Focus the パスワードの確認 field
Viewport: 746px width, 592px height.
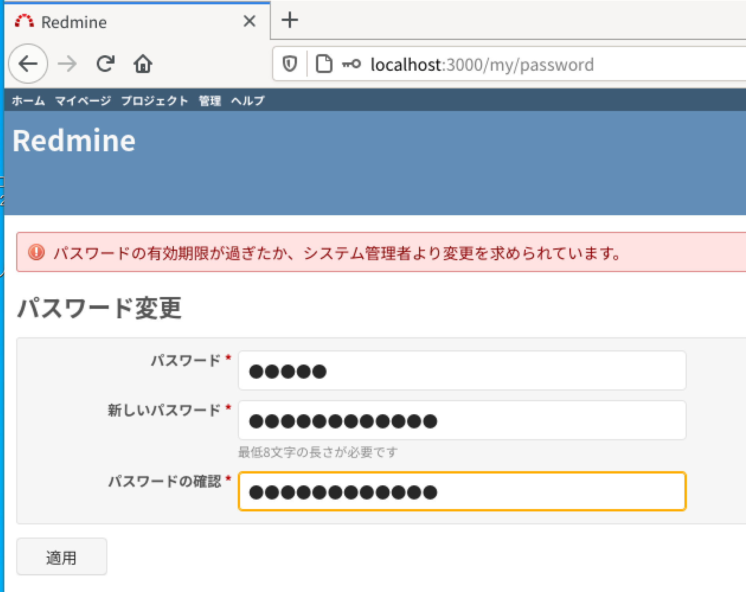462,491
